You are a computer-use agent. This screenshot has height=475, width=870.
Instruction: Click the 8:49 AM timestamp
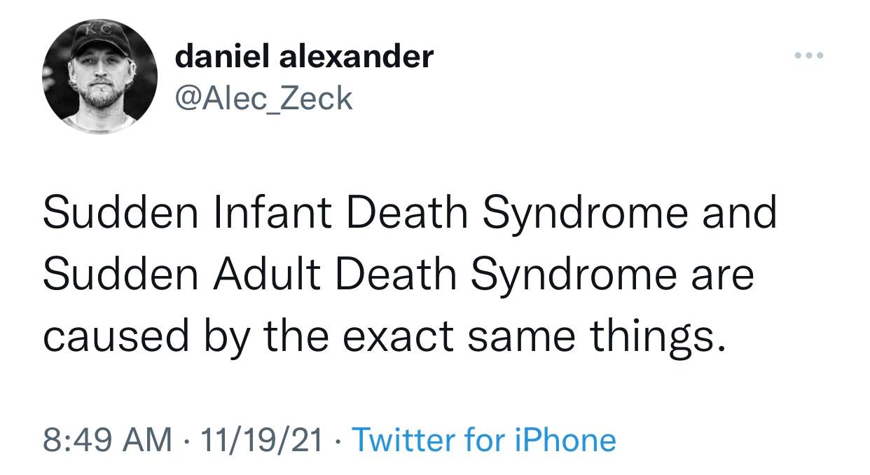pos(106,441)
